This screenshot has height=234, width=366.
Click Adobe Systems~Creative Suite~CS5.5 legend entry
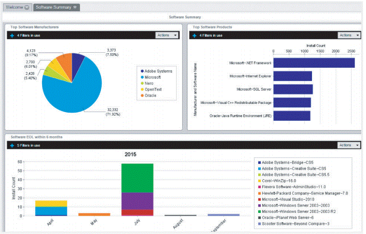click(293, 175)
